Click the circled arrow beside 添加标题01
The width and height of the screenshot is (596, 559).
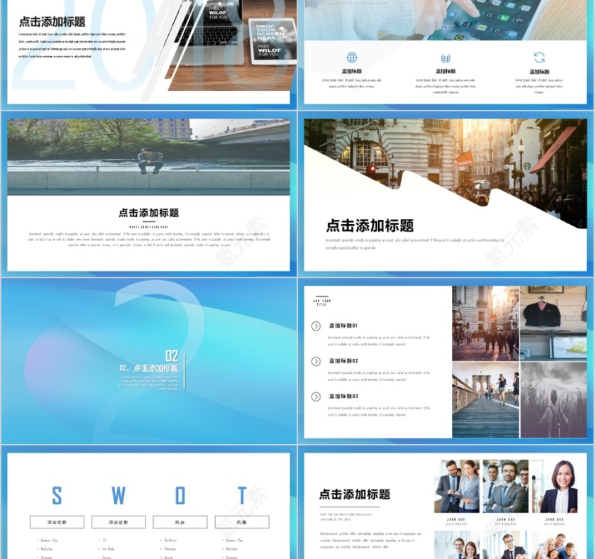[316, 326]
